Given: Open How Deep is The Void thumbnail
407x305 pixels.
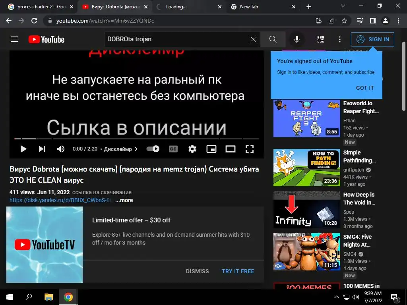Looking at the screenshot, I should pyautogui.click(x=306, y=210).
